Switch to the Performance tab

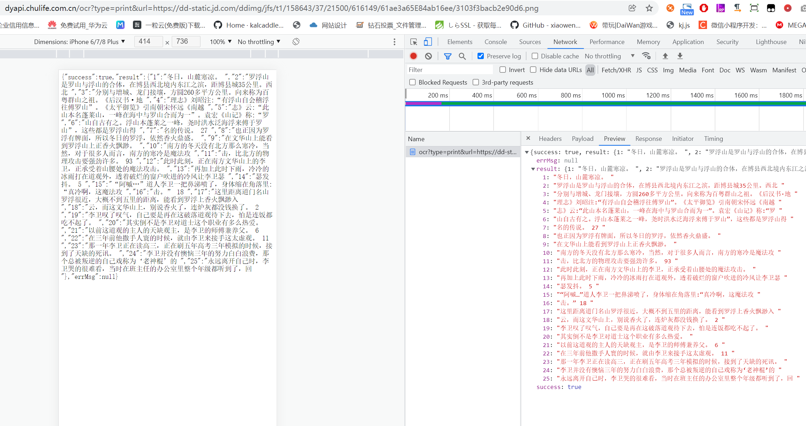click(x=607, y=42)
